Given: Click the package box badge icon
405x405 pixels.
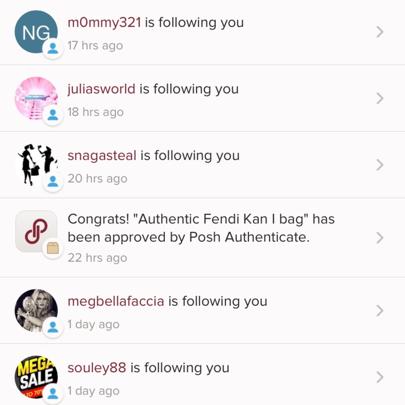Looking at the screenshot, I should coord(53,248).
